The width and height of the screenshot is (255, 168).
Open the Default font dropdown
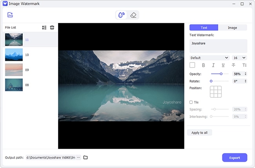click(209, 58)
